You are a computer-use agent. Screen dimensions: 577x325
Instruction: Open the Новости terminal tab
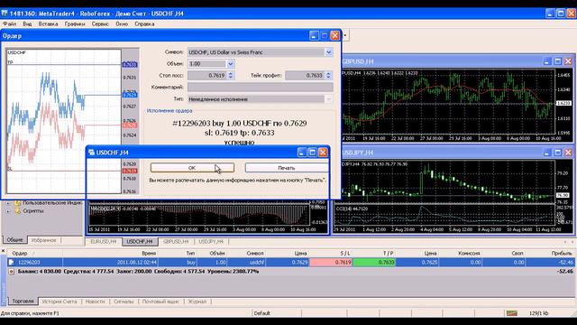pos(95,302)
